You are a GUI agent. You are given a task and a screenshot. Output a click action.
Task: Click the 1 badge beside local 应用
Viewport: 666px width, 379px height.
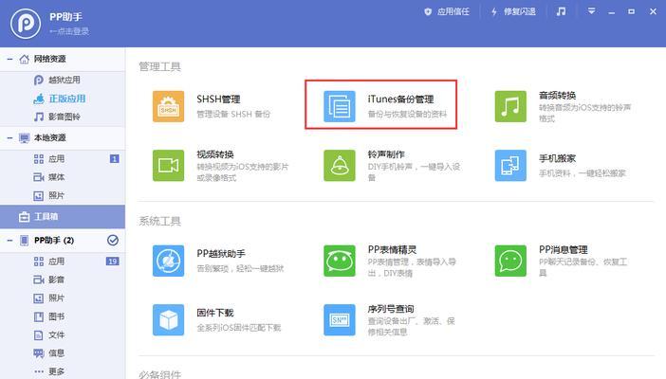point(114,159)
